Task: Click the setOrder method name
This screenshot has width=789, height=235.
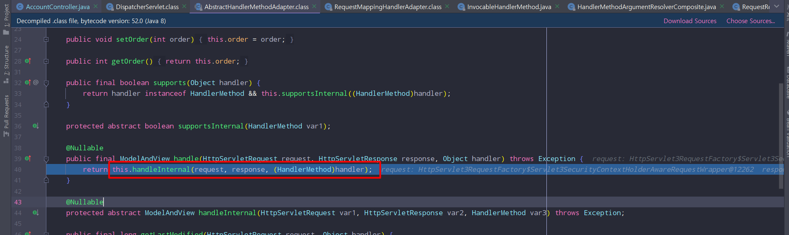Action: pos(132,39)
